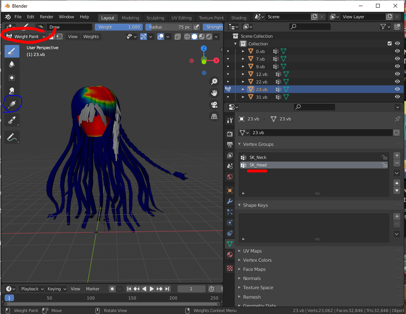Open the View Layer properties tab

click(x=230, y=155)
